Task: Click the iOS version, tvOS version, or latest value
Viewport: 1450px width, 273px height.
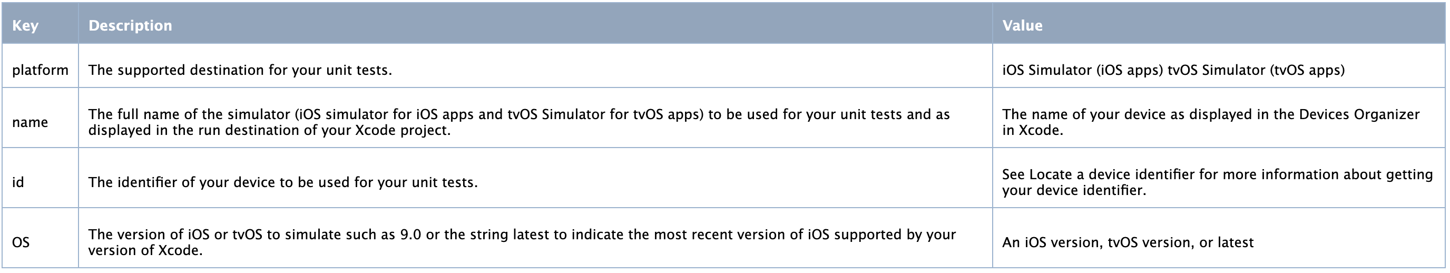Action: pyautogui.click(x=1128, y=242)
